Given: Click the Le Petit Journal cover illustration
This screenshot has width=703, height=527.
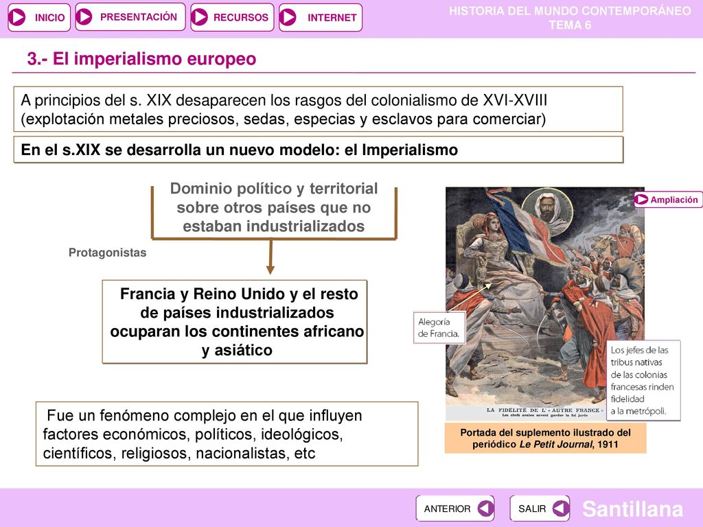Looking at the screenshot, I should pos(544,303).
